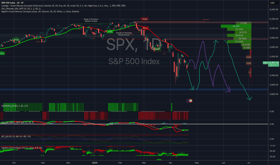Click the Nov label on time axis
Viewport: 280px width, 165px height.
click(x=43, y=163)
